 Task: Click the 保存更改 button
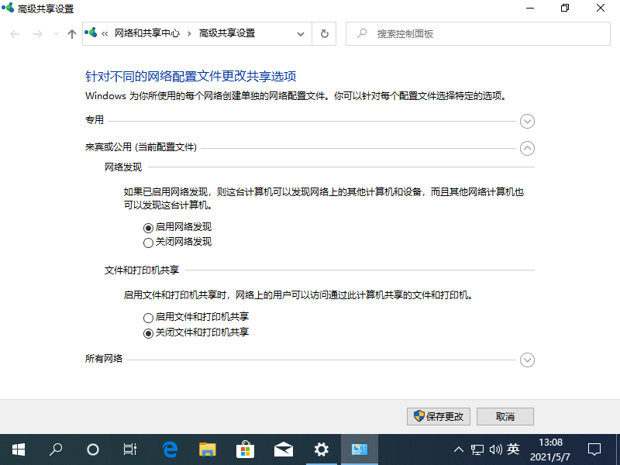tap(439, 416)
